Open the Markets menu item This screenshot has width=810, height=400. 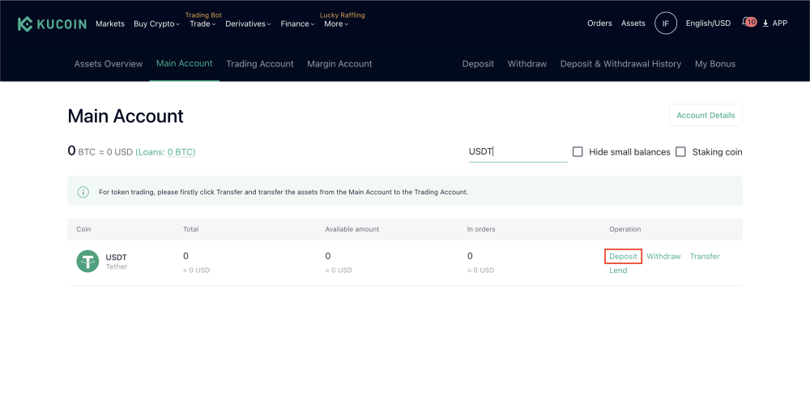click(x=110, y=23)
